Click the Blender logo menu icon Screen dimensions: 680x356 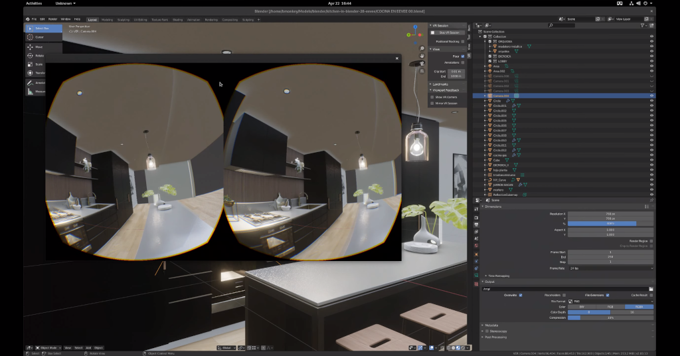pos(28,19)
